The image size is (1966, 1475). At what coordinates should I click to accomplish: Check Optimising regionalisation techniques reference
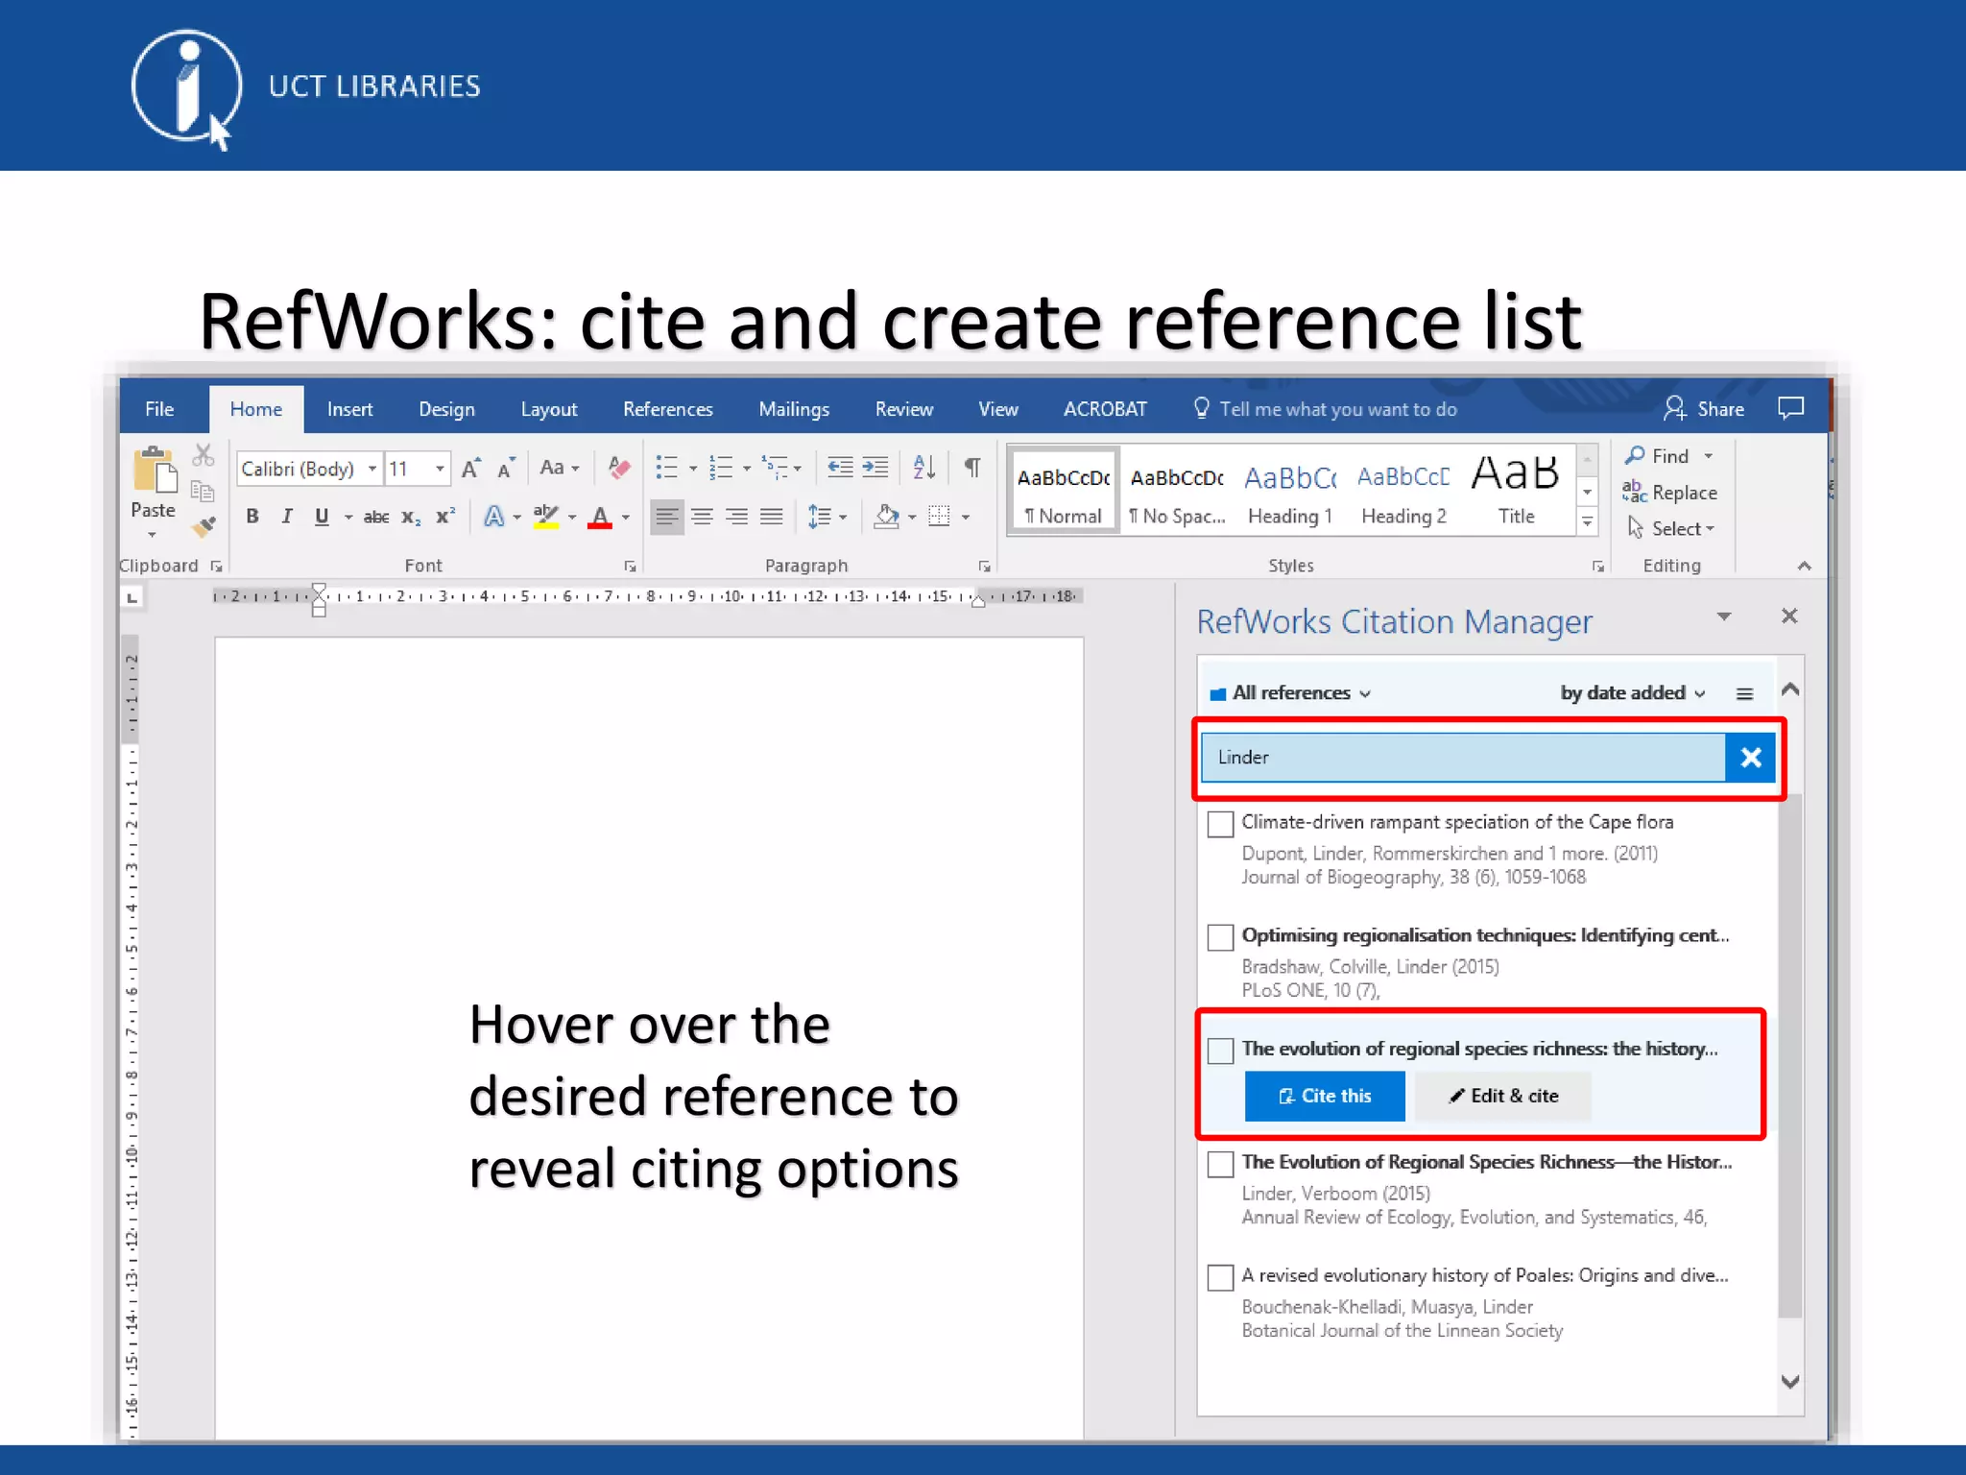click(x=1220, y=937)
